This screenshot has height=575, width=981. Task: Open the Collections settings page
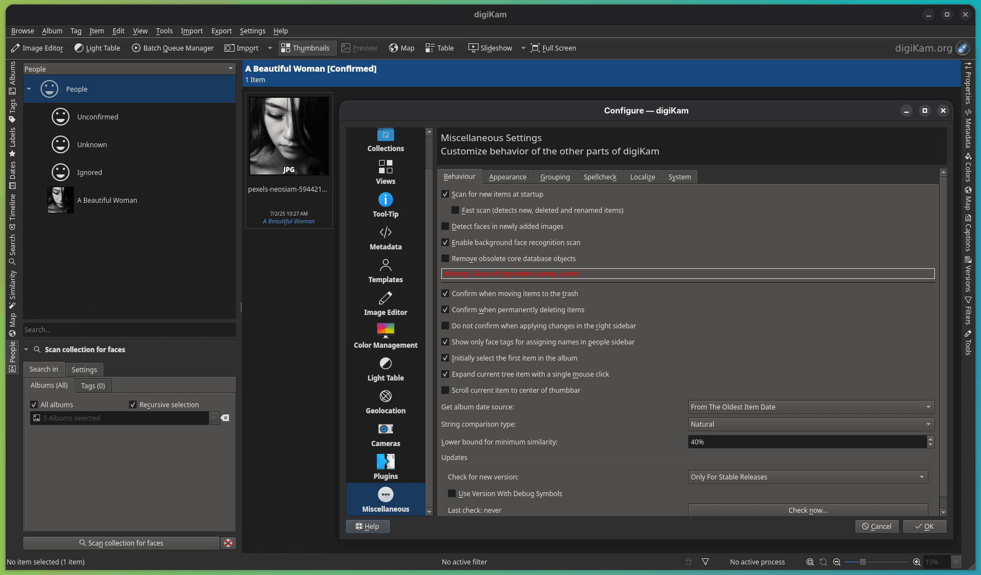pyautogui.click(x=385, y=139)
